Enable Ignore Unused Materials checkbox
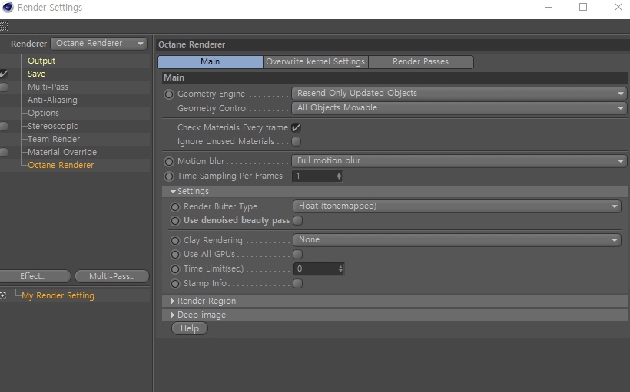630x392 pixels. [x=296, y=142]
